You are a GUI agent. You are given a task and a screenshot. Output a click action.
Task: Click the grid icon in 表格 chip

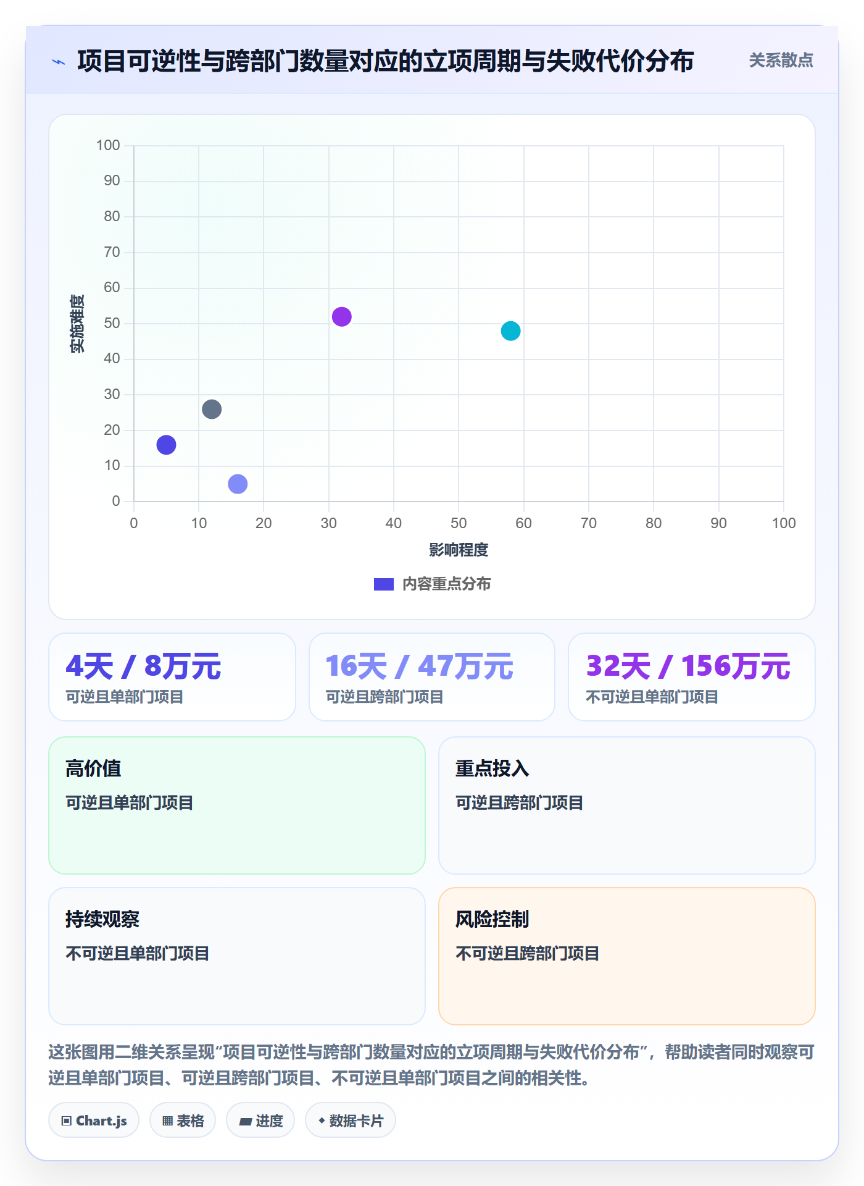pos(167,1121)
